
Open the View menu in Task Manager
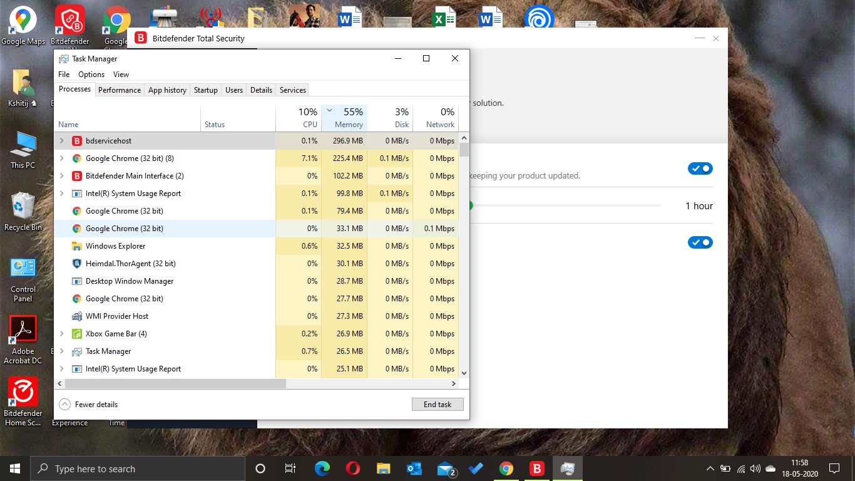[121, 75]
